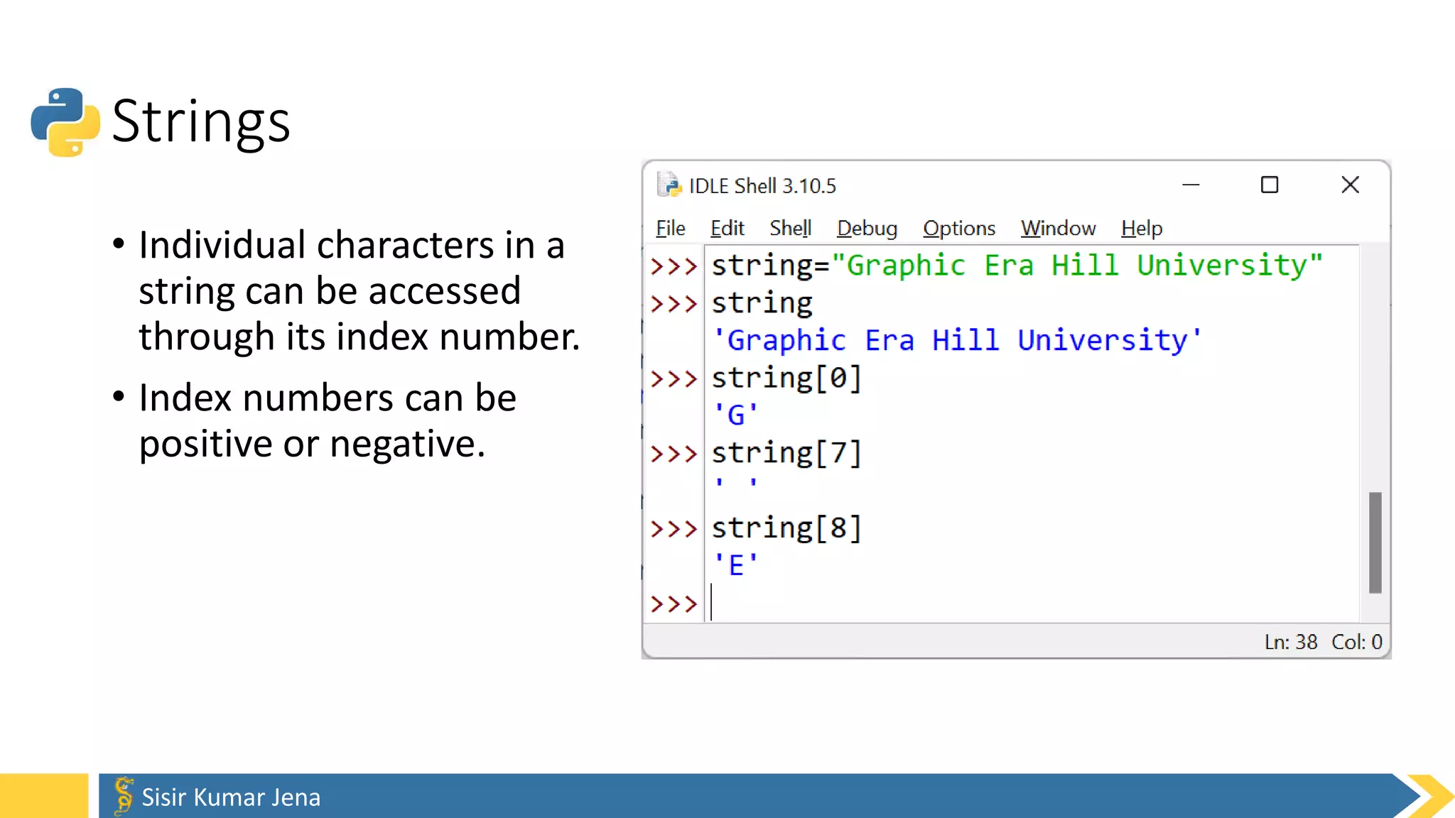Open the Debug menu
1455x818 pixels.
(x=867, y=228)
